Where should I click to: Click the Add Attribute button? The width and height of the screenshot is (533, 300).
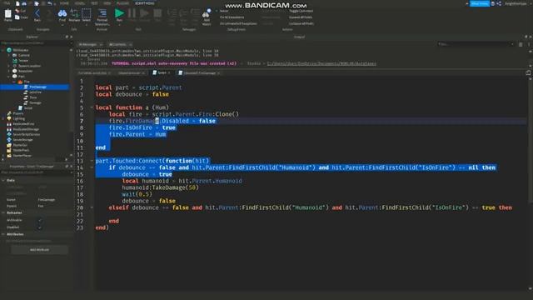coord(39,250)
